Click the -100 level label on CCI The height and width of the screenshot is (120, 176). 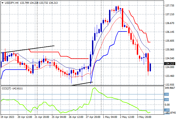click(x=167, y=110)
